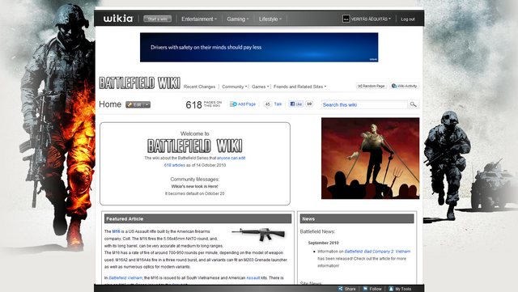This screenshot has height=292, width=518.
Task: Click the Facebook Like button
Action: coord(296,104)
